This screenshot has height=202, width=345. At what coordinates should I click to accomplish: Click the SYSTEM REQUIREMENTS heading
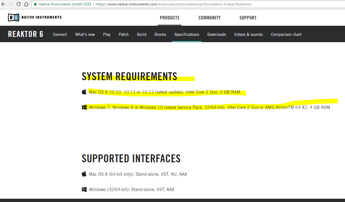click(129, 76)
